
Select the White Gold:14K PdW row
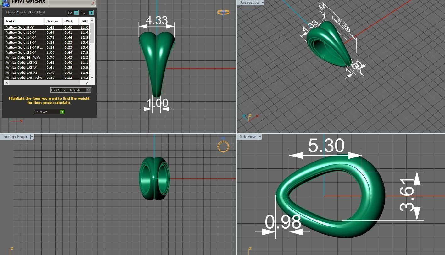click(x=47, y=77)
